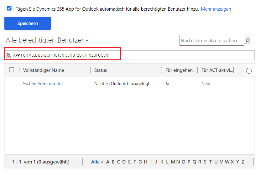Viewport: 271px width, 176px height.
Task: Filter records by letter D
Action: click(124, 162)
